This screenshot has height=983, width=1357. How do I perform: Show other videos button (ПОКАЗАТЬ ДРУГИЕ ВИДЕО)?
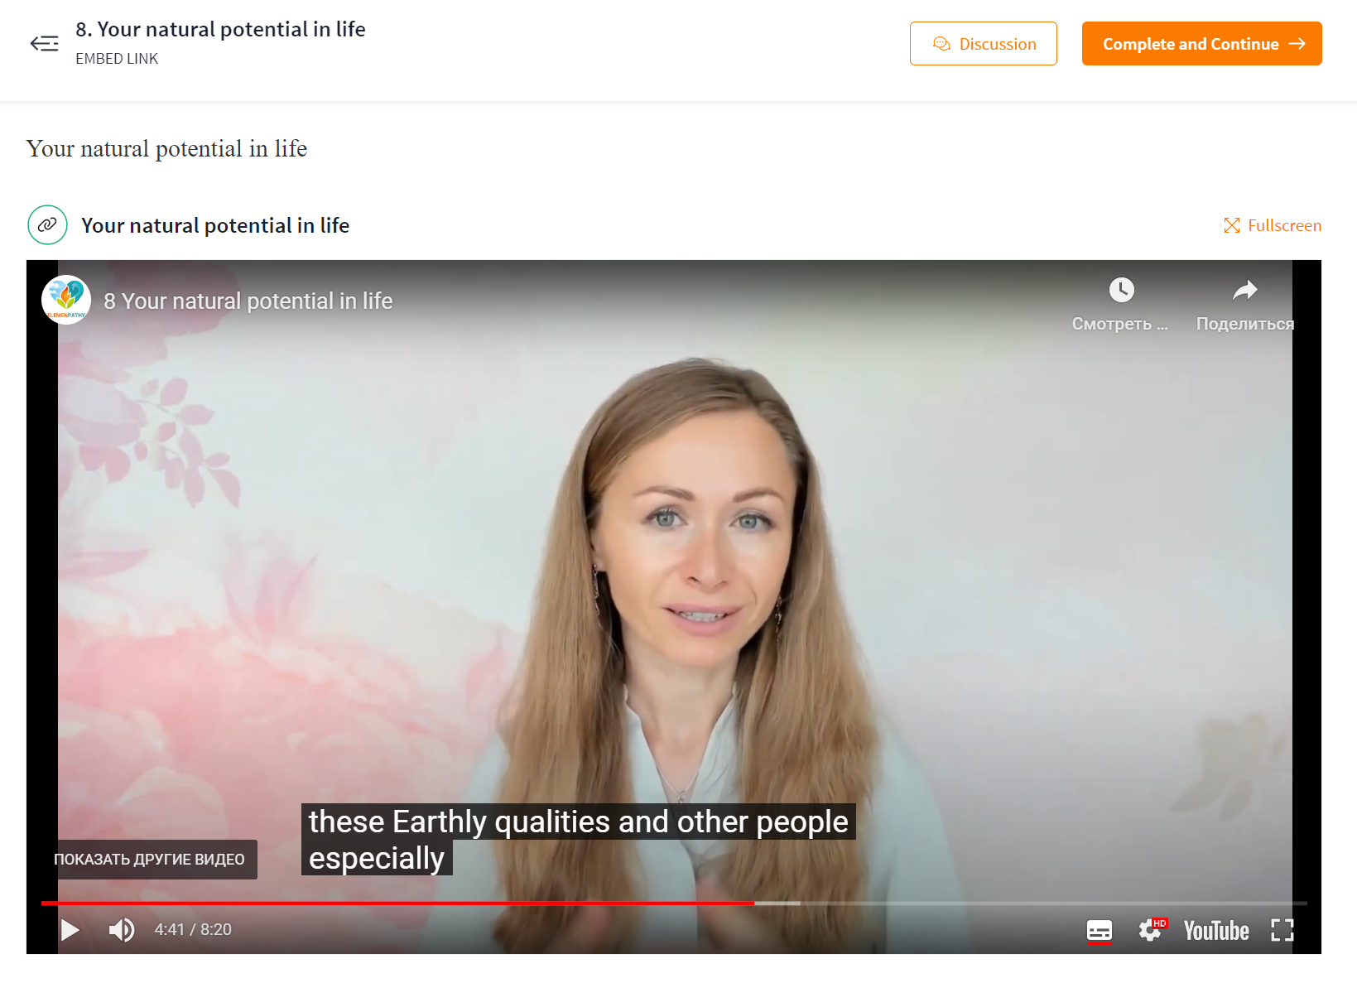[x=149, y=860]
